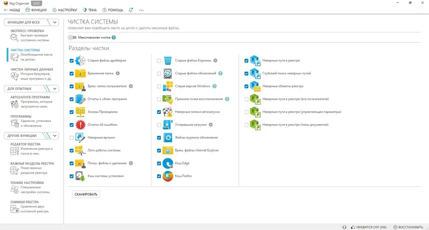Screen dimensions: 429x230
Task: Click the restore points icon
Action: [x=168, y=99]
